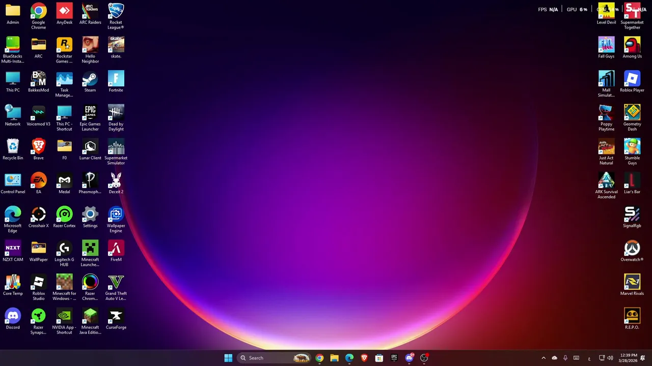Viewport: 652px width, 366px height.
Task: Select the Epic Games Launcher desktop icon
Action: (90, 112)
